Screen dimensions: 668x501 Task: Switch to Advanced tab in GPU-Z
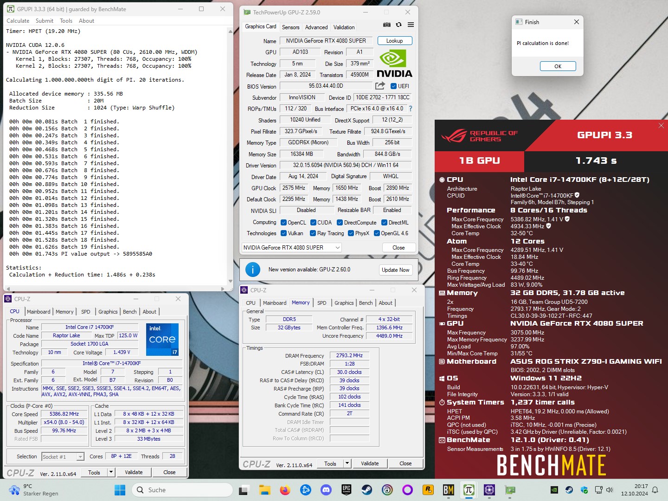316,27
